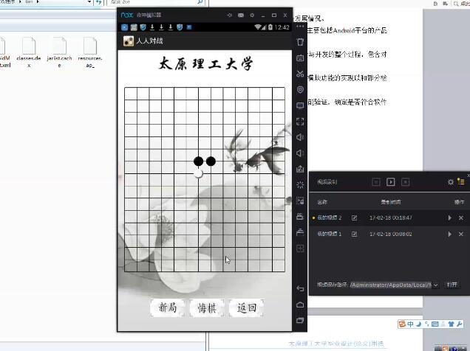
Task: Click the video camera icon in Nox sidebar
Action: click(x=300, y=217)
